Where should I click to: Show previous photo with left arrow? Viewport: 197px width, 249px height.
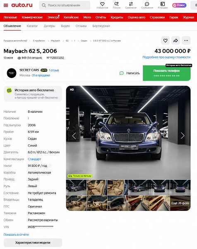74,136
